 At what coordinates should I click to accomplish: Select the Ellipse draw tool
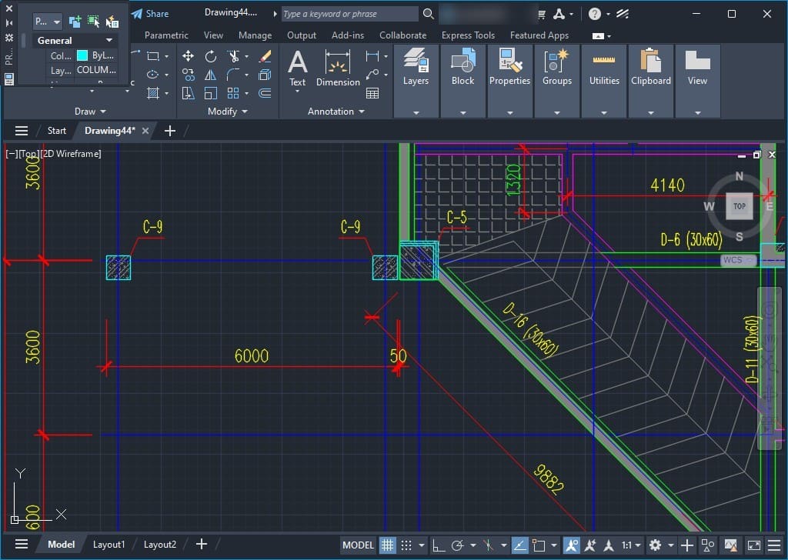[153, 75]
